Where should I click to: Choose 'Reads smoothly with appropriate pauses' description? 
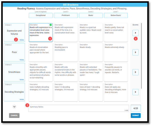tap(40, 72)
